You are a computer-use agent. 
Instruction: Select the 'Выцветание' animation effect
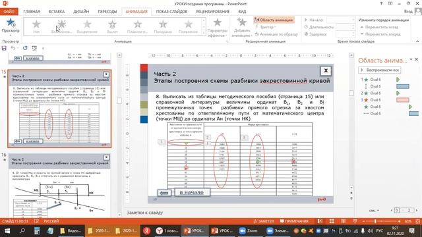pos(87,26)
